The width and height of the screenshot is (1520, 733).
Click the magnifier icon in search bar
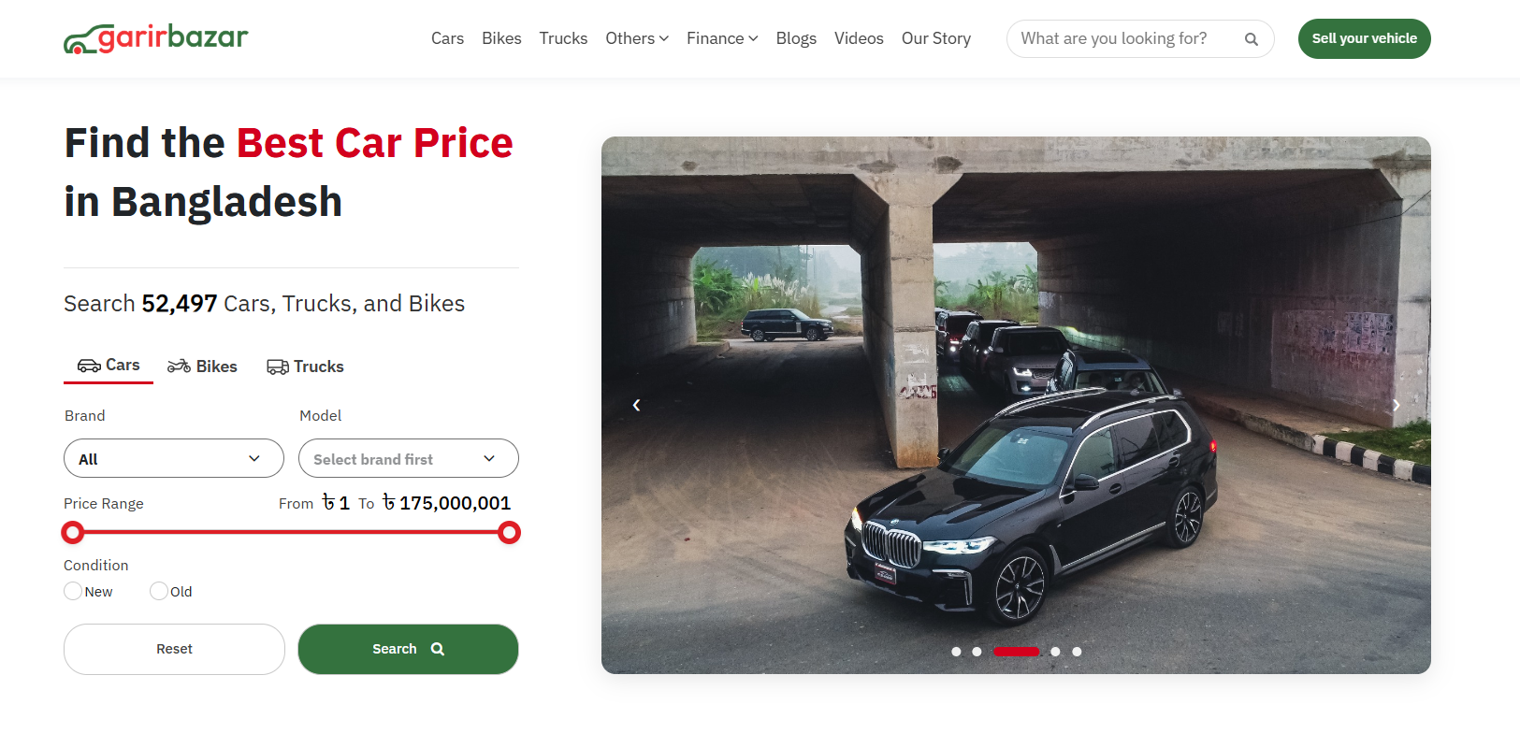(x=1252, y=39)
